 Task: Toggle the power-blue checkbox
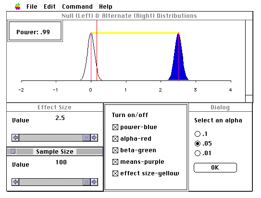(115, 127)
